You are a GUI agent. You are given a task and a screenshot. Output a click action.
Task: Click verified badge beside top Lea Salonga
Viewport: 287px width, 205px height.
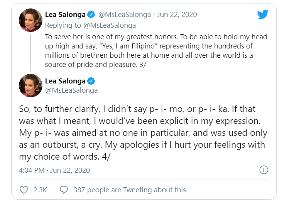[91, 15]
